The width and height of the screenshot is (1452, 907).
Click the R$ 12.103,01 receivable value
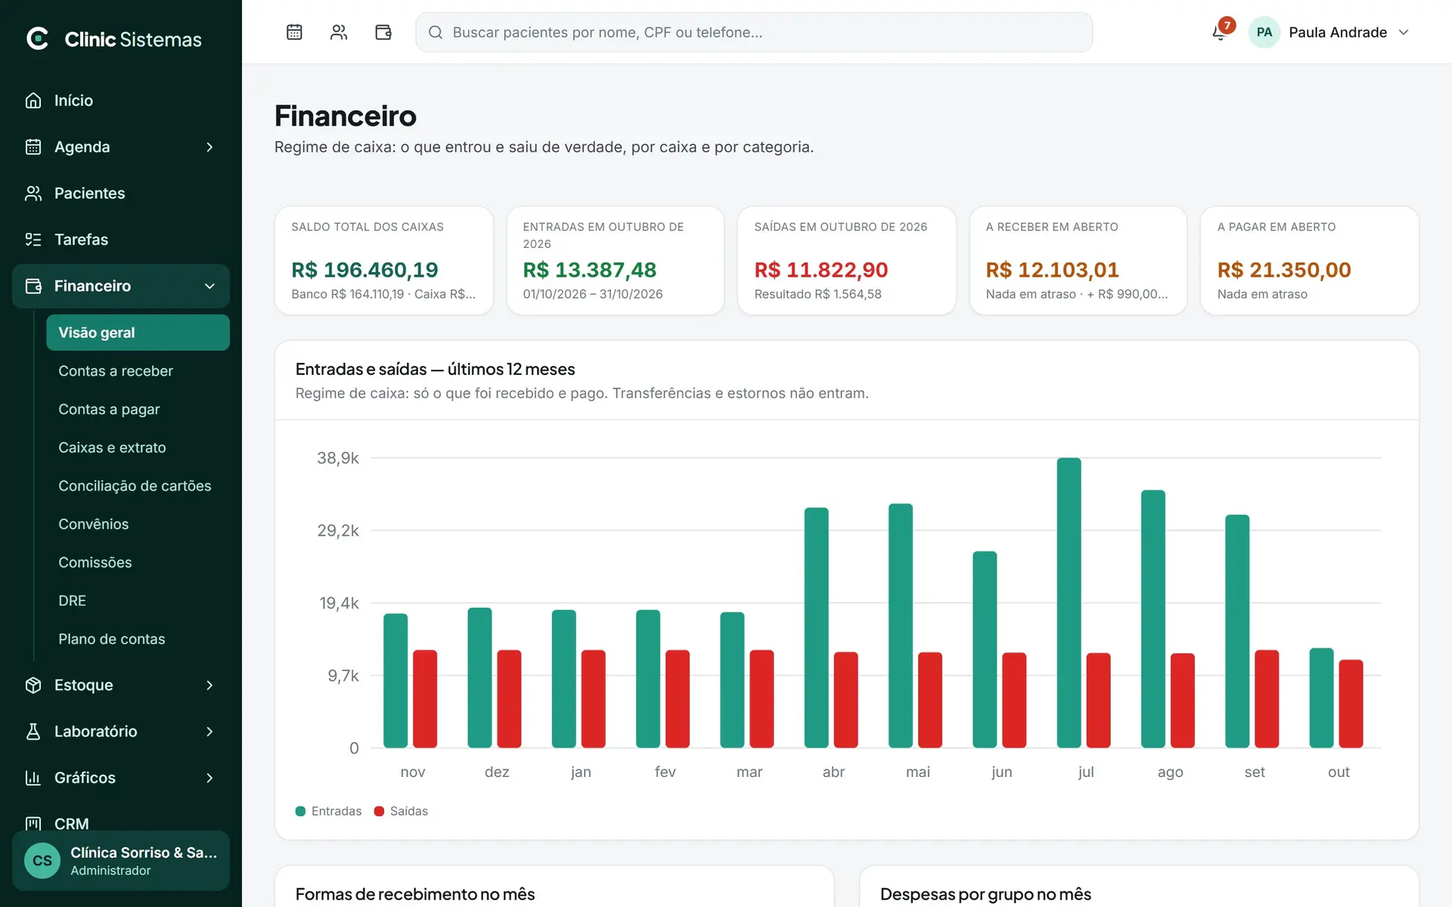coord(1052,270)
